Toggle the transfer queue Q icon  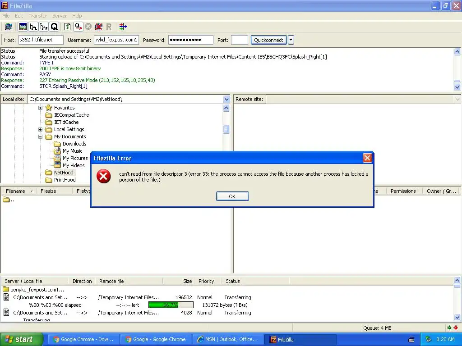(x=54, y=27)
